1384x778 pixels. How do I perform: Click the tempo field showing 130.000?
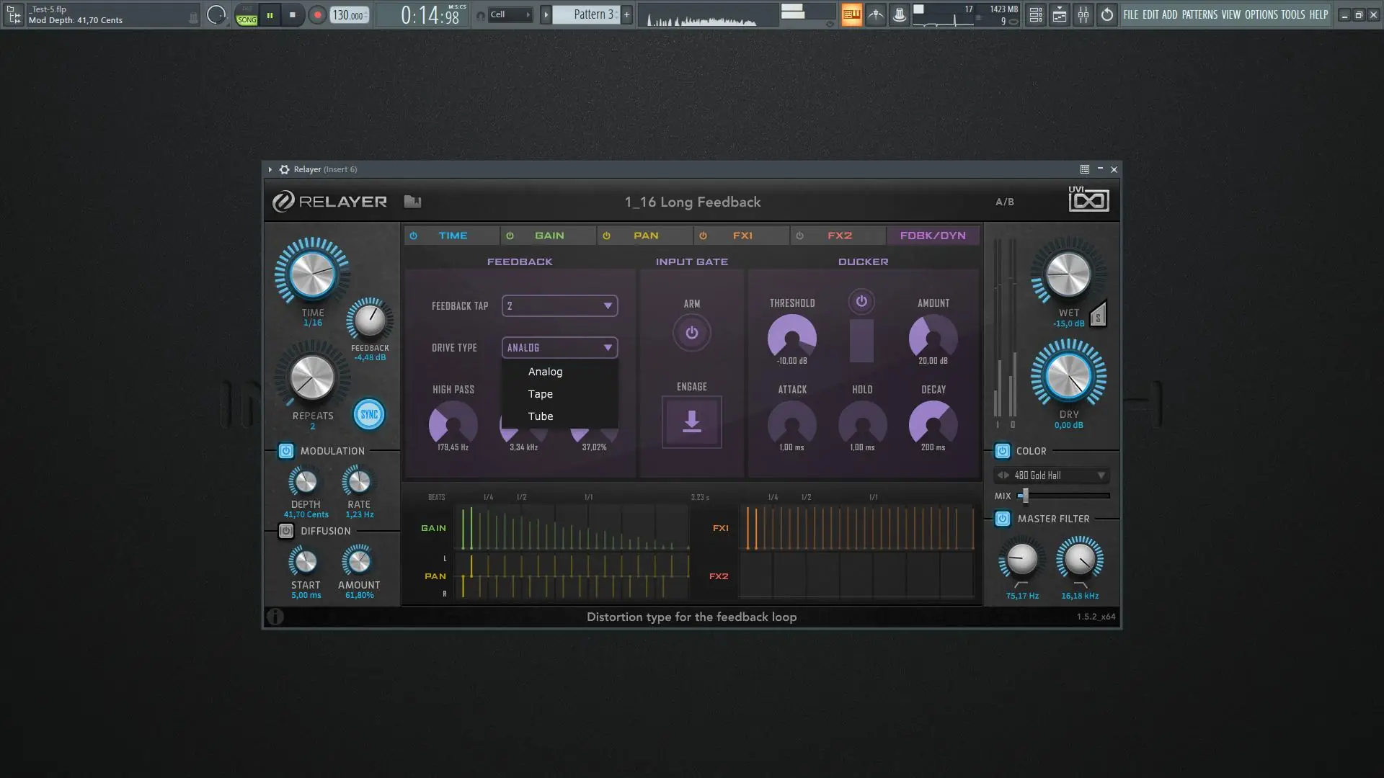(x=349, y=15)
